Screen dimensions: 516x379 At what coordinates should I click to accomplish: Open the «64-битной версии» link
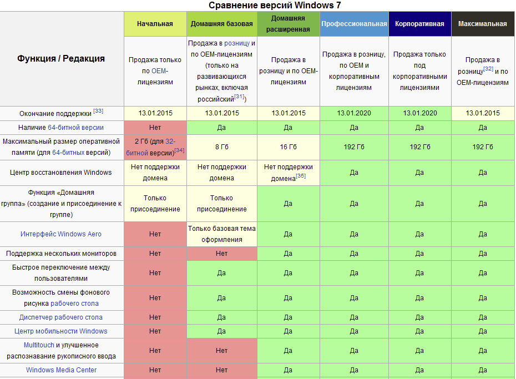(75, 127)
